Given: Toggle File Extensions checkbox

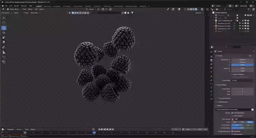Looking at the screenshot, I should [232, 113].
